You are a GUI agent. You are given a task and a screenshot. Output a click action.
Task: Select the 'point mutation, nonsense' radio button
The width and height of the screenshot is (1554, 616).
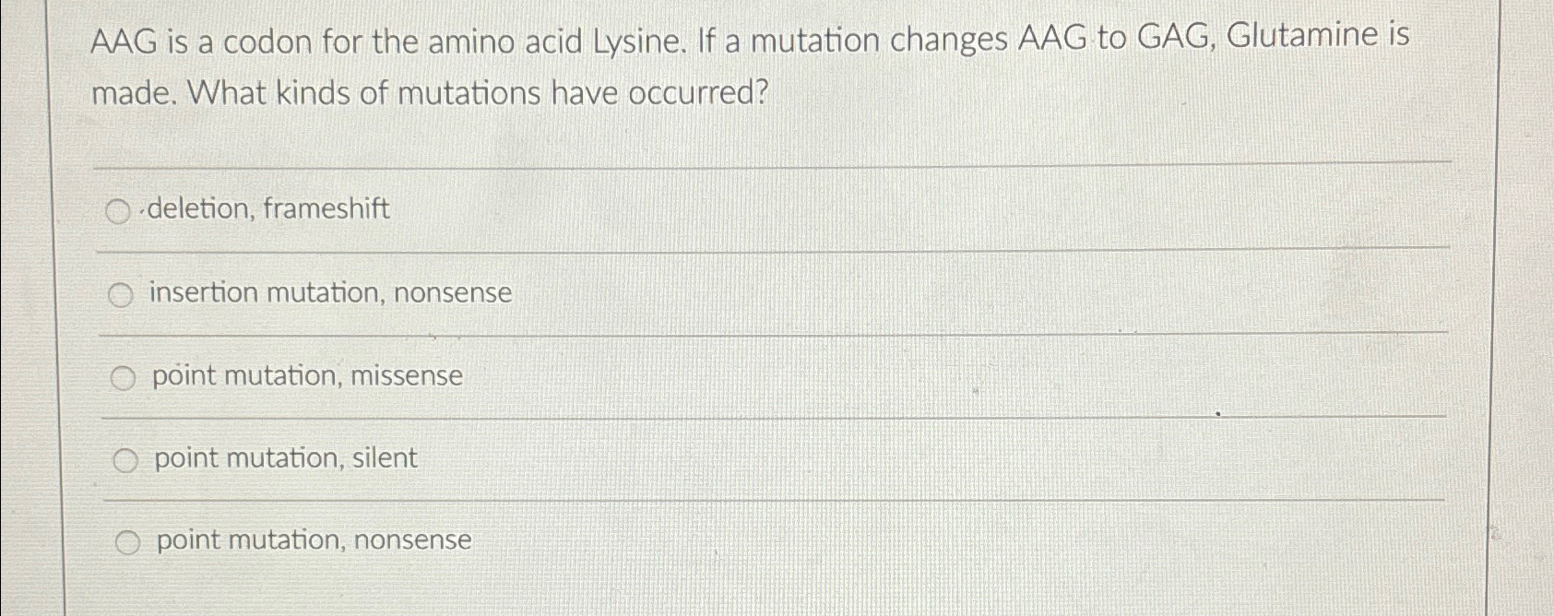tap(127, 540)
